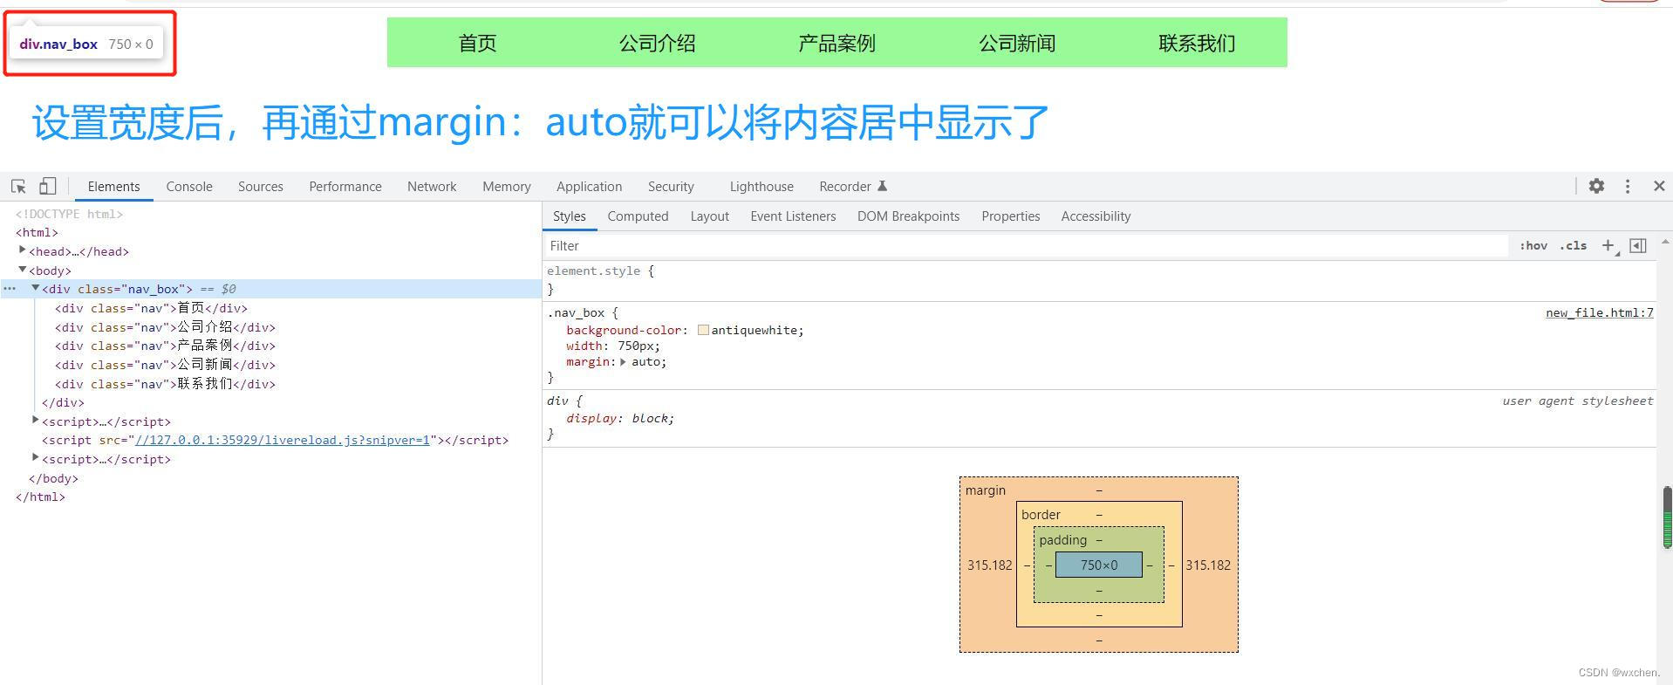Viewport: 1673px width, 685px height.
Task: Click the new style rule plus icon
Action: [x=1608, y=246]
